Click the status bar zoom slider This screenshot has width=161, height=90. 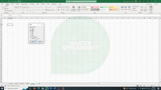[x=152, y=86]
